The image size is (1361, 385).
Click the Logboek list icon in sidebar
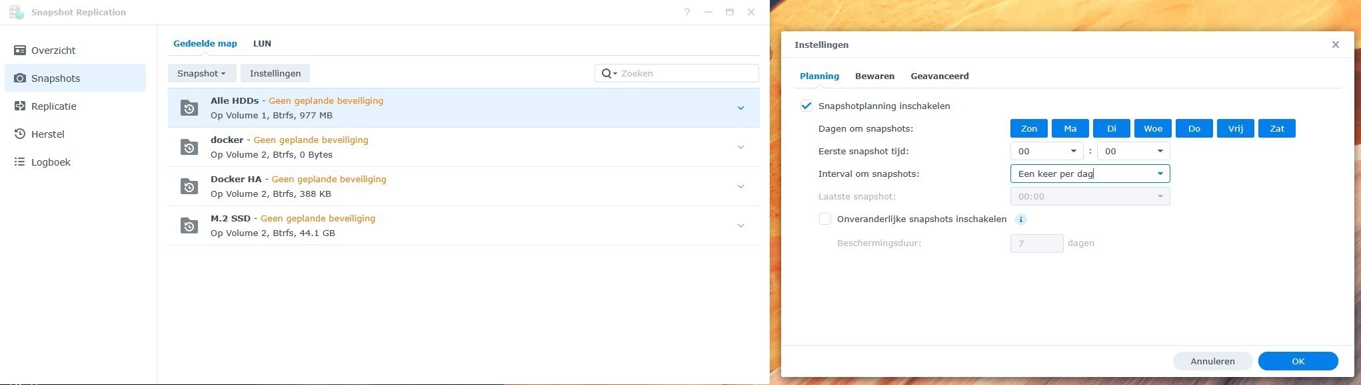point(20,162)
